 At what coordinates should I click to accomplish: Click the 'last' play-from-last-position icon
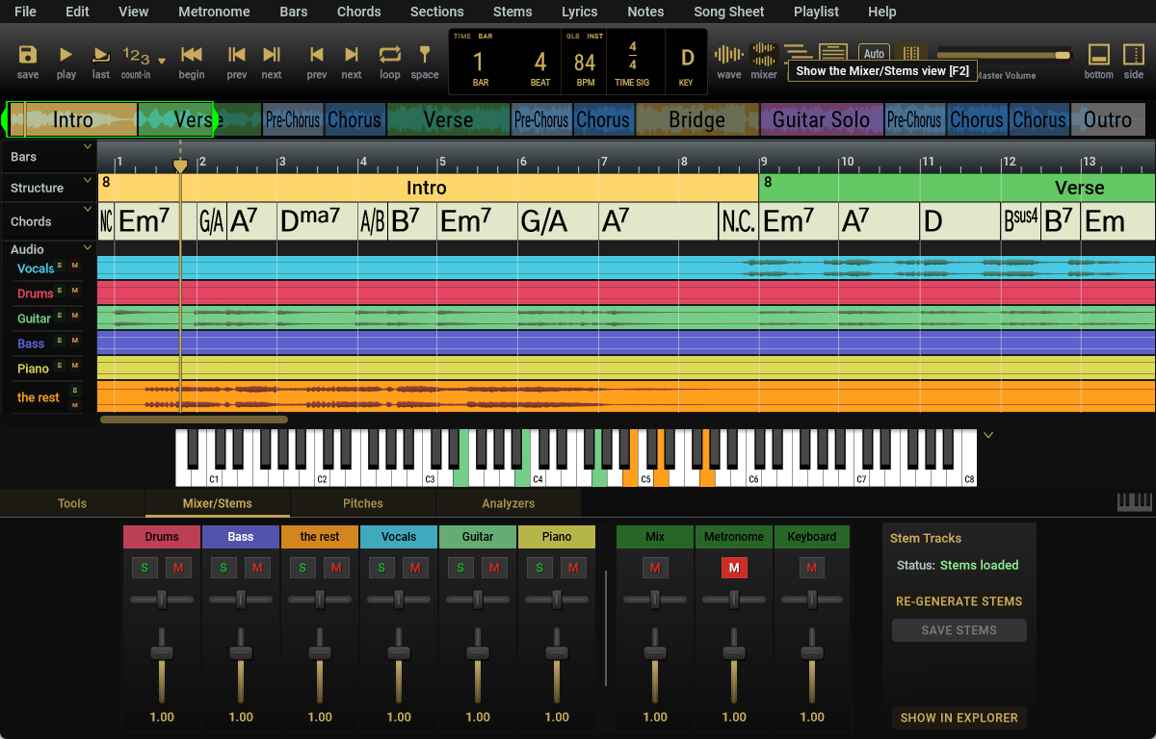point(101,55)
